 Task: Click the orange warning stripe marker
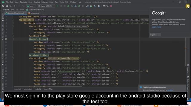pos(185,48)
